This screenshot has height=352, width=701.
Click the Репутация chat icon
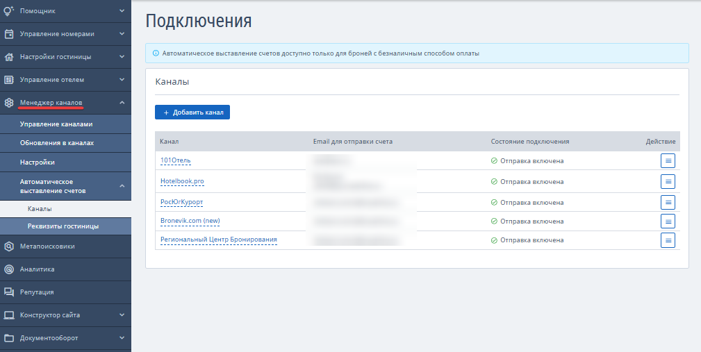click(x=9, y=292)
